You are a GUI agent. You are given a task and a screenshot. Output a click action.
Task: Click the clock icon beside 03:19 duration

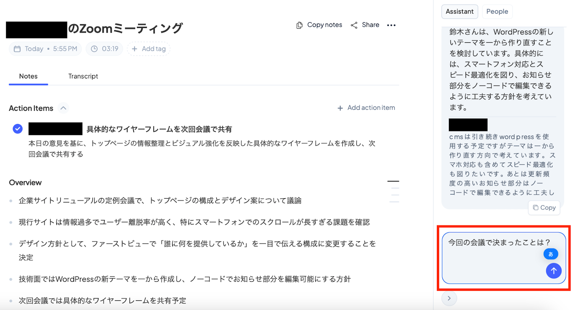pyautogui.click(x=94, y=49)
